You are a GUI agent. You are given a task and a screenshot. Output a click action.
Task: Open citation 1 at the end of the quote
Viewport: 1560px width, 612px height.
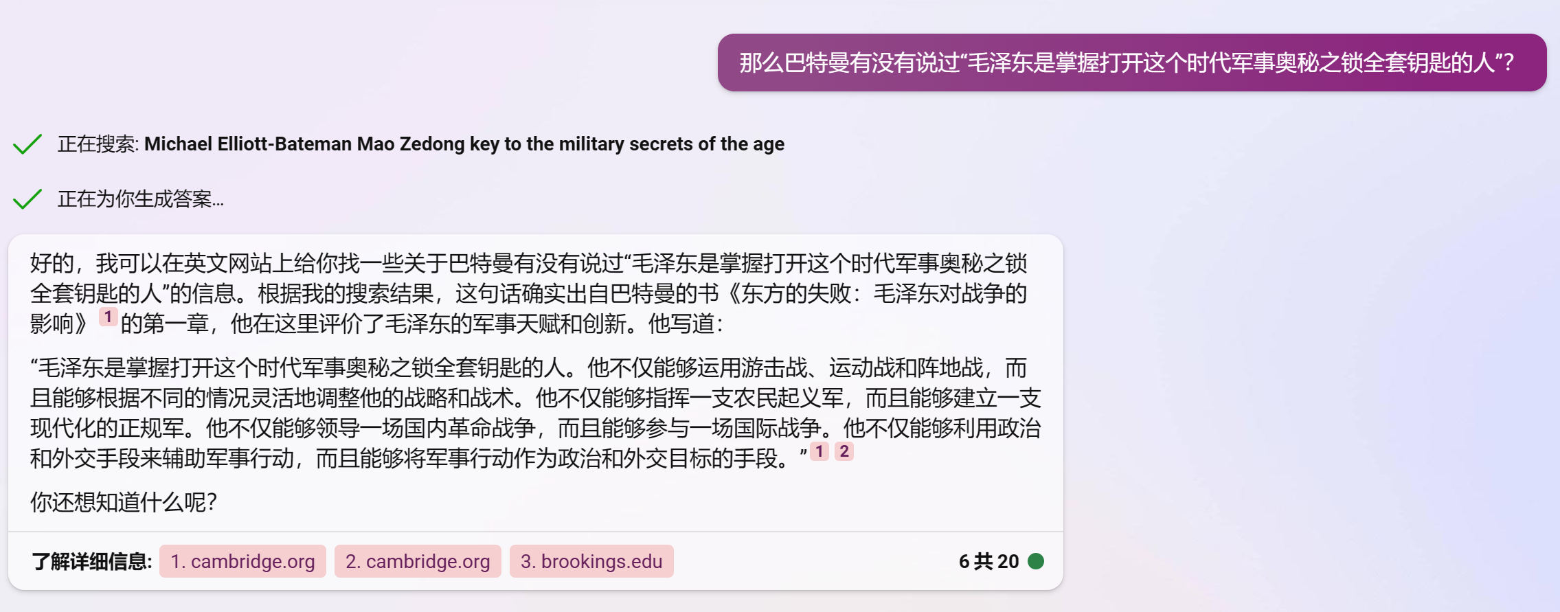tap(819, 451)
